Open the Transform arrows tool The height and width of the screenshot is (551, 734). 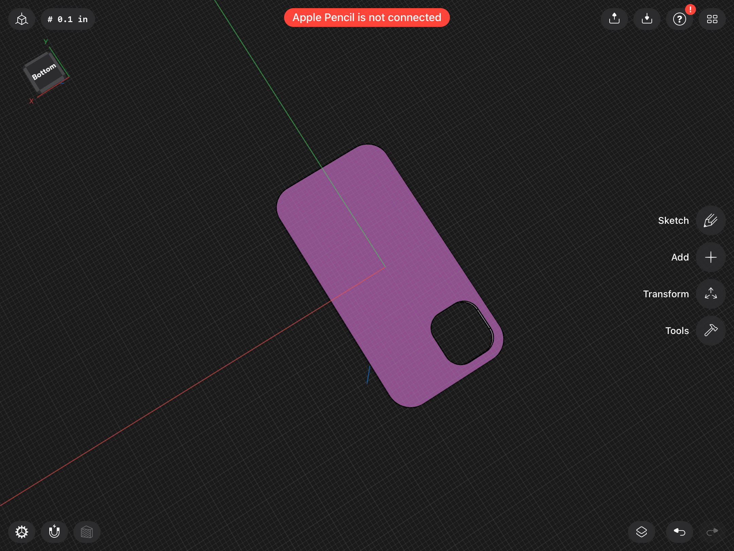click(x=711, y=294)
